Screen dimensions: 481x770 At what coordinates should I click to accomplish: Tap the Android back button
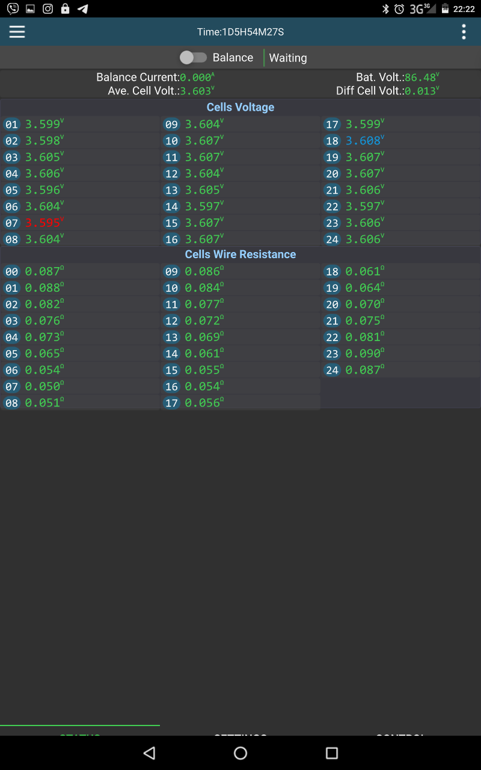coord(150,753)
